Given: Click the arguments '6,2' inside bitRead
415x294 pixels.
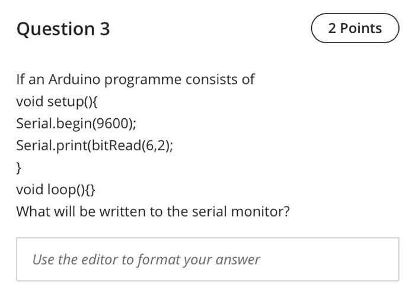Looking at the screenshot, I should pyautogui.click(x=155, y=146).
